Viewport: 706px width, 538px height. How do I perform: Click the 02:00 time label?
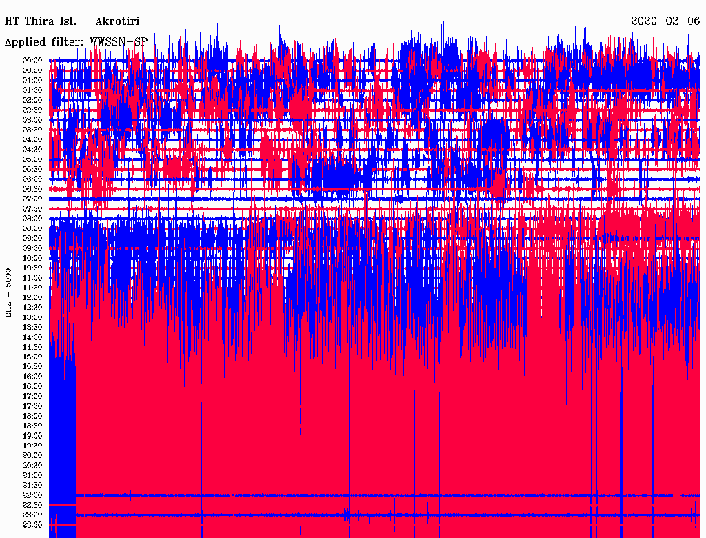(32, 100)
